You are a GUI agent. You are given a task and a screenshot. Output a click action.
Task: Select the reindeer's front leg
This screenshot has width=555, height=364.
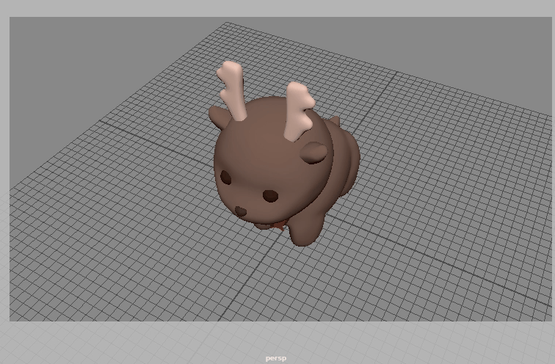pyautogui.click(x=305, y=230)
